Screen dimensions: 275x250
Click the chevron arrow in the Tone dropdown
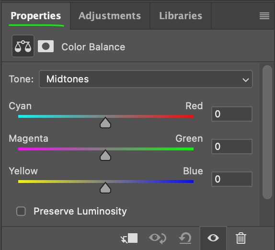coord(246,80)
